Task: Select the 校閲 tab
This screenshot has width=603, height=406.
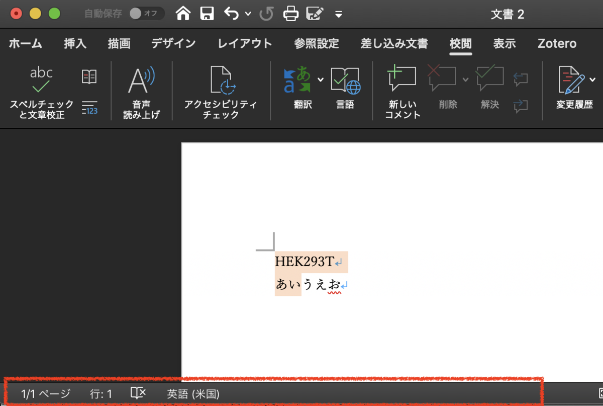Action: (461, 44)
